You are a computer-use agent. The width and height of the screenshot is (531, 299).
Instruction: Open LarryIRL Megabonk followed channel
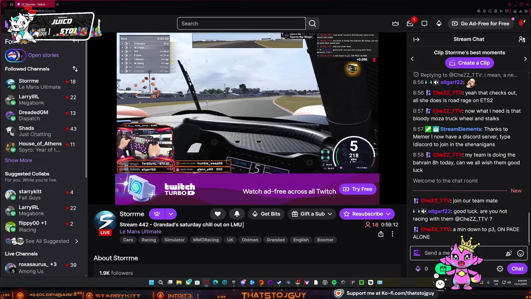[44, 100]
